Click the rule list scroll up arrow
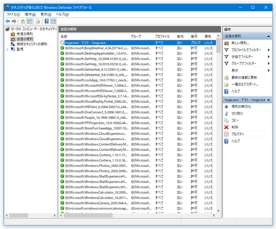 tap(218, 36)
